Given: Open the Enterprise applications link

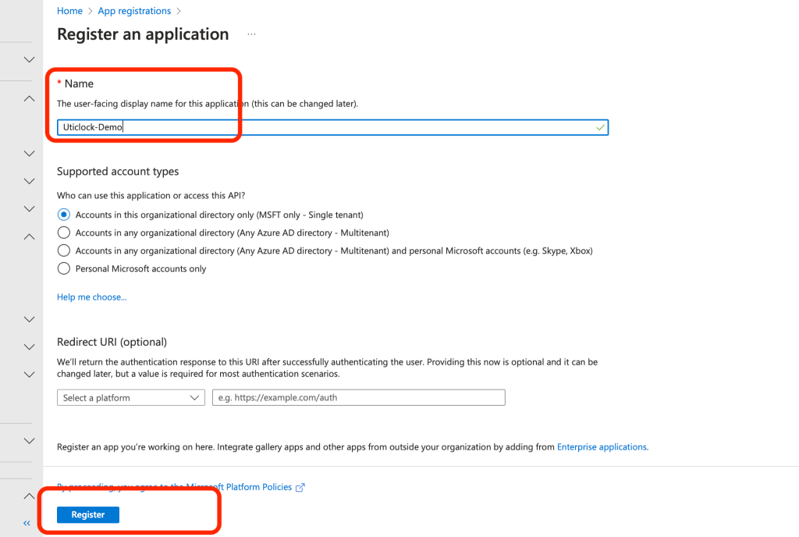Looking at the screenshot, I should 602,446.
